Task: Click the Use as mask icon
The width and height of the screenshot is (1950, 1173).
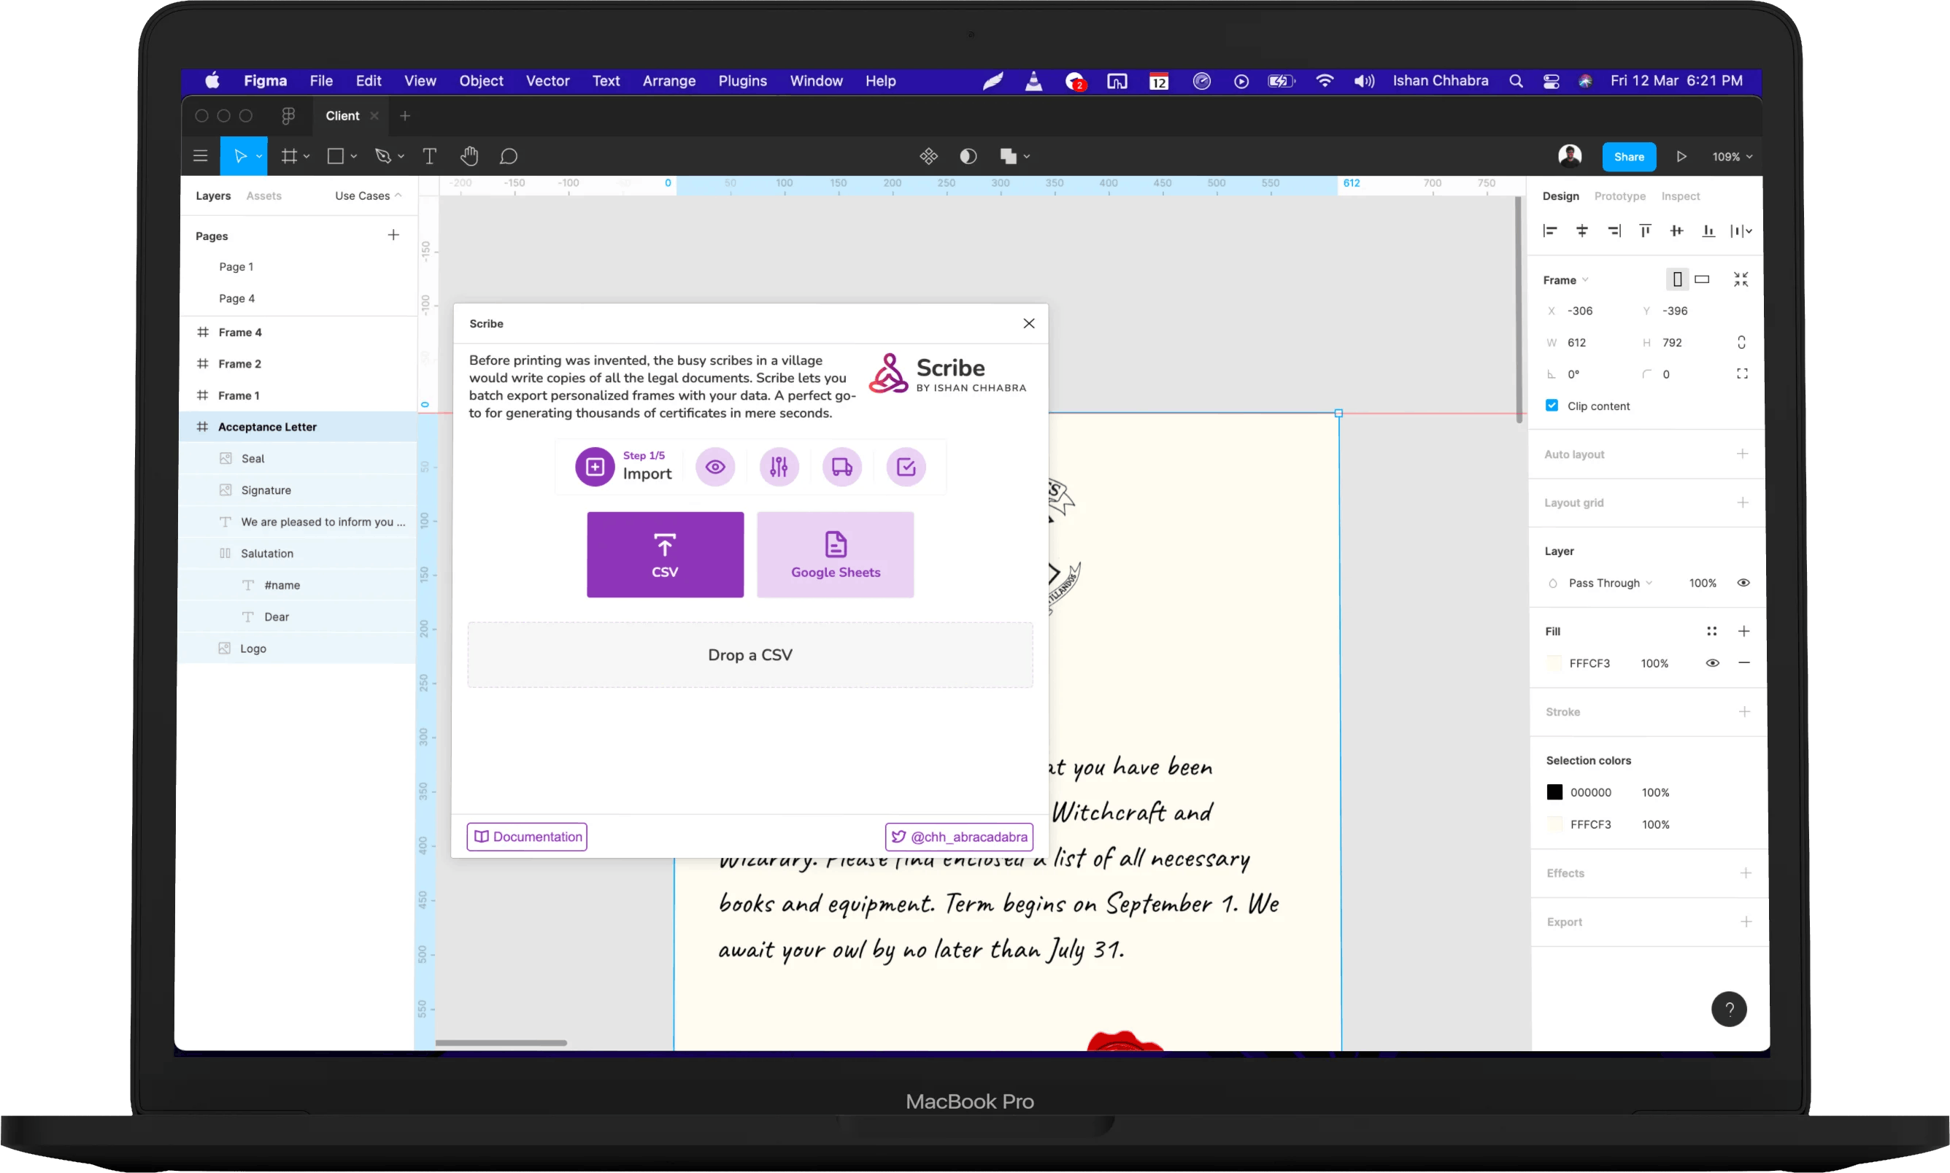Action: coord(968,157)
